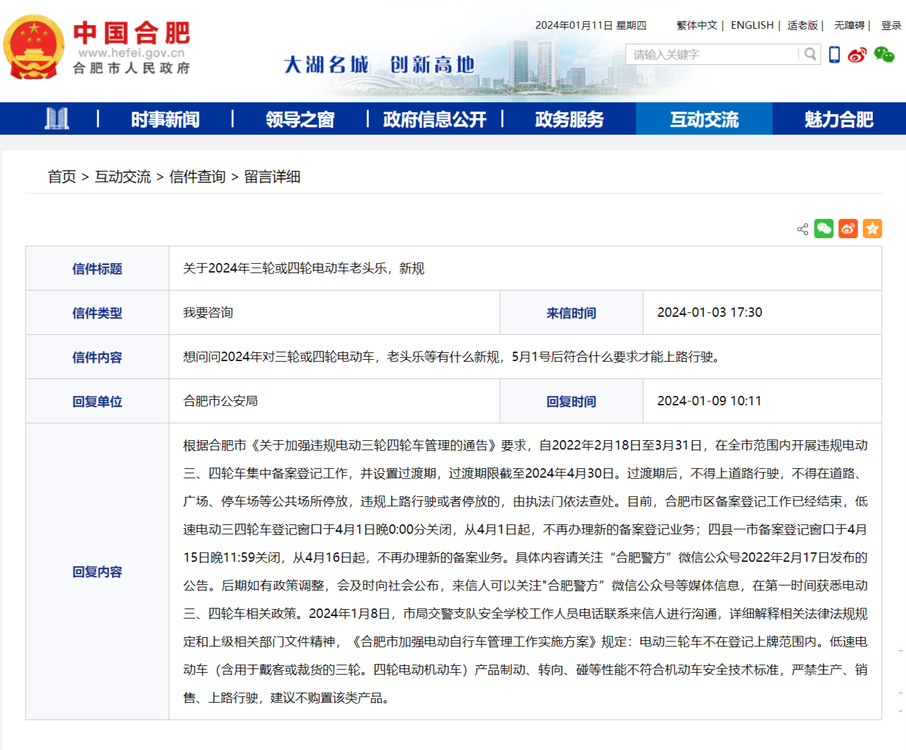Select the 政务服务 nav item
Viewport: 906px width, 750px height.
pyautogui.click(x=569, y=119)
